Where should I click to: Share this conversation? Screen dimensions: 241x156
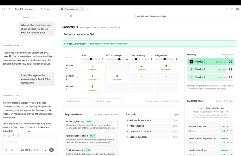45,9
